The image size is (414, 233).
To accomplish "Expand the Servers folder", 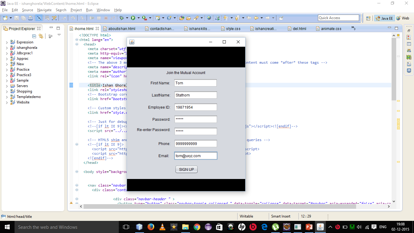I will point(7,86).
